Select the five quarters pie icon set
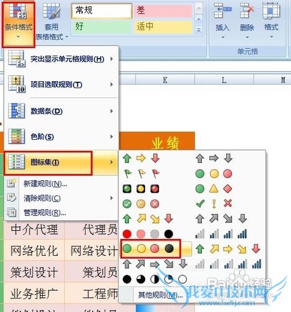291x312 pixels. pos(155,279)
